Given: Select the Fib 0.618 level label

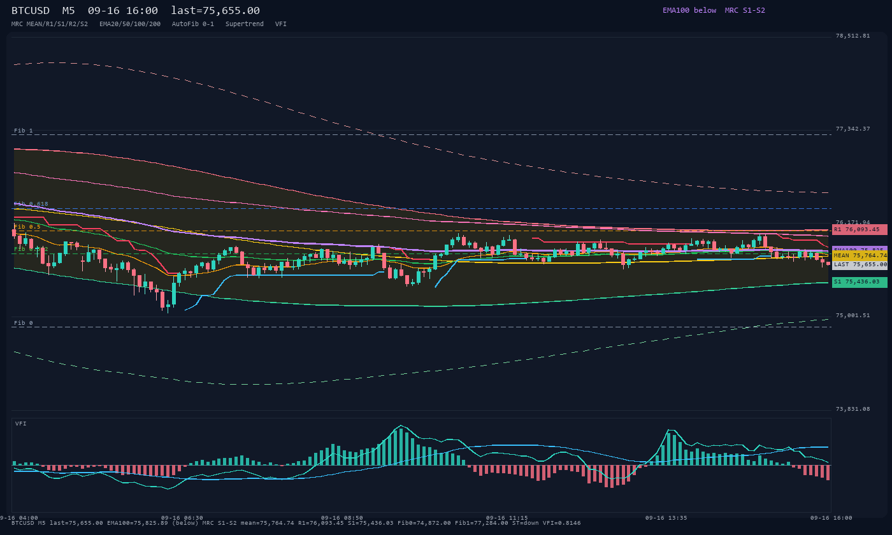Looking at the screenshot, I should pos(31,204).
